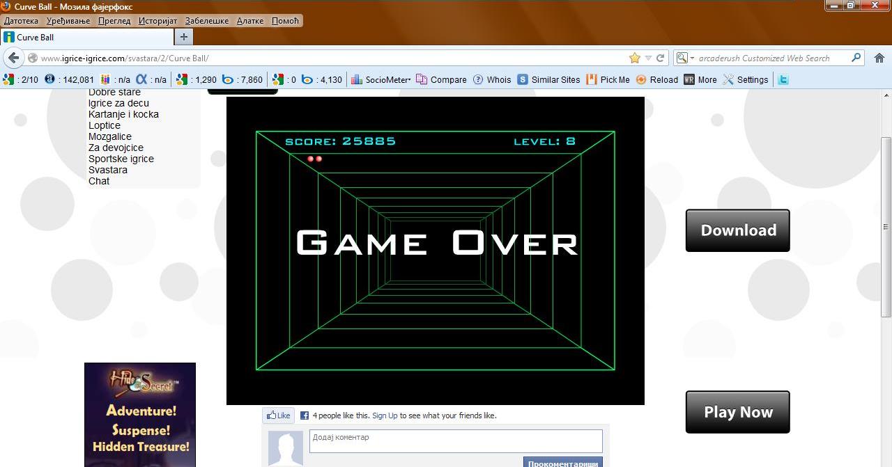
Task: Click the Facebook Like button
Action: [278, 415]
